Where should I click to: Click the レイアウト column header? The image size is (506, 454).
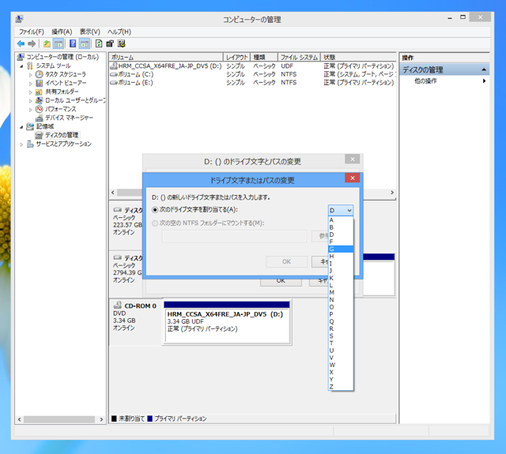point(237,57)
